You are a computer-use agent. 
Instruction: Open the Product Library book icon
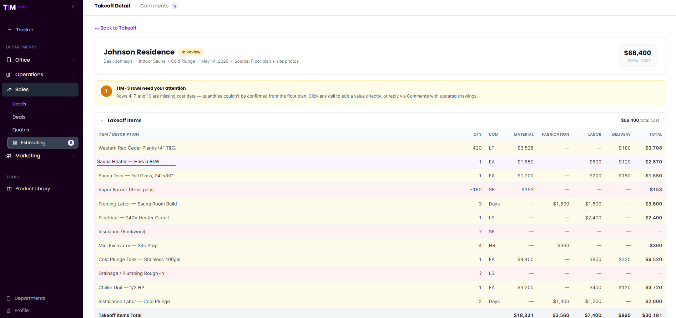coord(9,189)
